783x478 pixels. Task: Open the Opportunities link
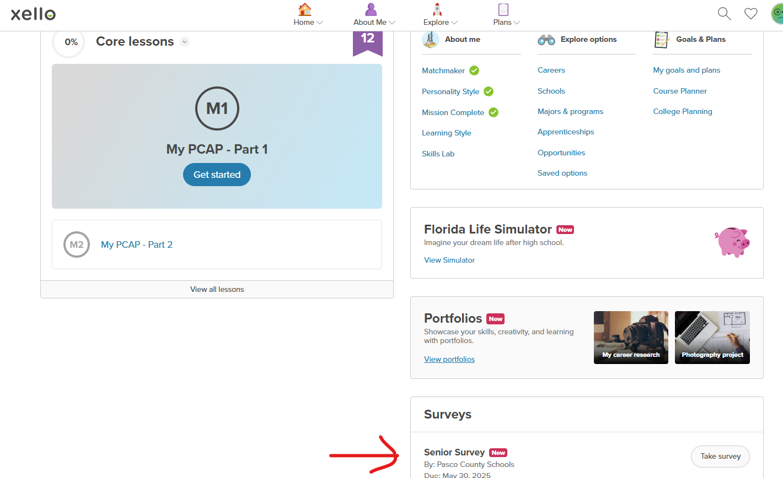561,153
